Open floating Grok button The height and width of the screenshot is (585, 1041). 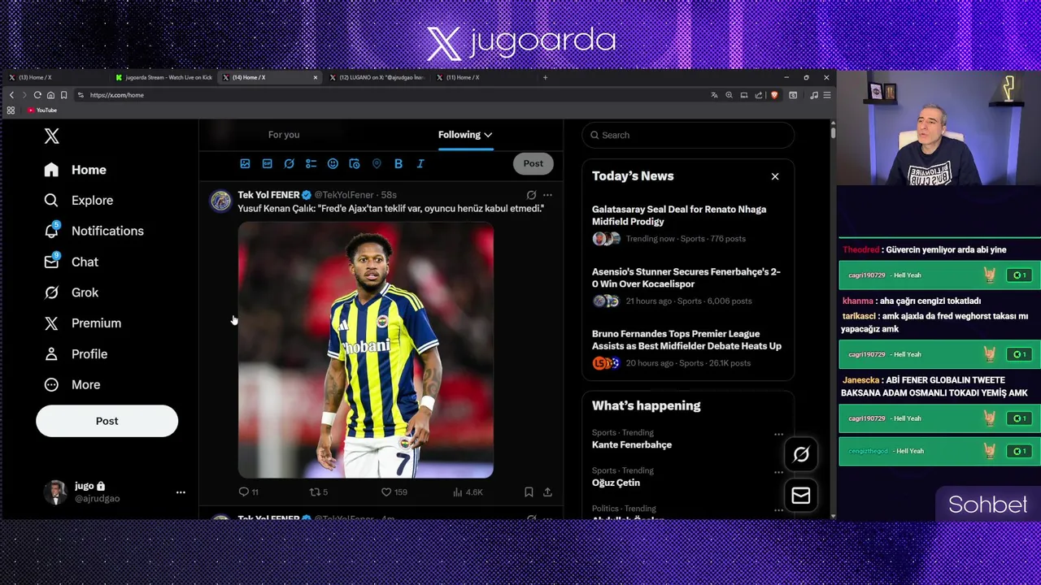click(x=800, y=455)
